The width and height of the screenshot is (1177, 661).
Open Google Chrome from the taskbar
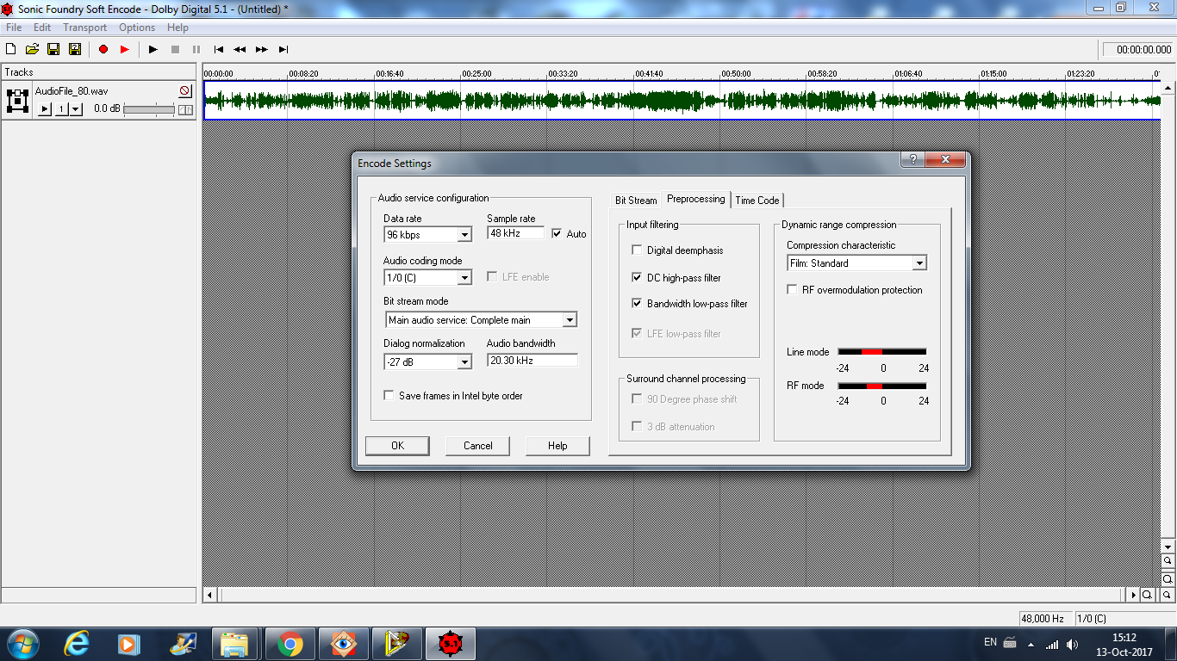290,644
